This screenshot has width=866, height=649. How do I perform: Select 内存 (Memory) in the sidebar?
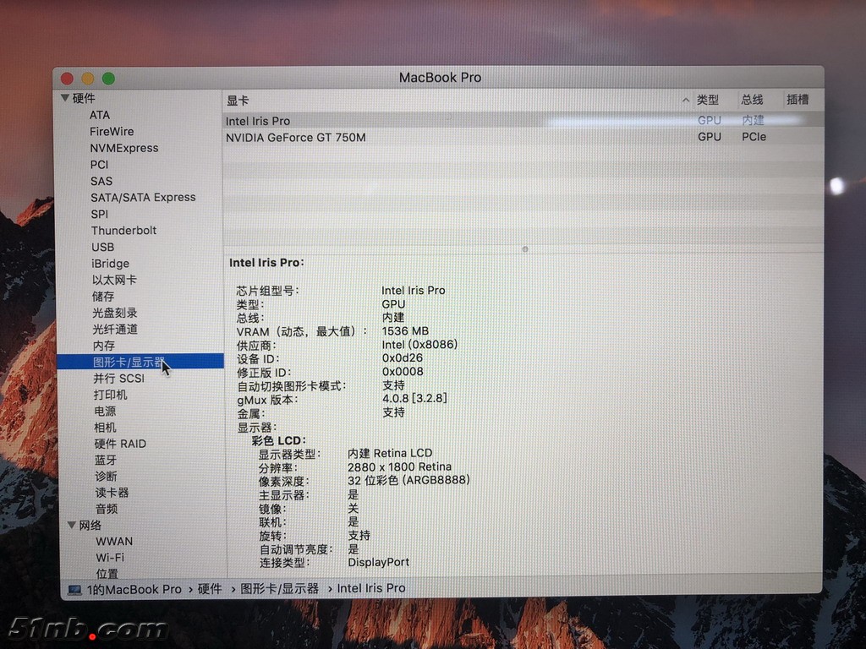coord(104,345)
